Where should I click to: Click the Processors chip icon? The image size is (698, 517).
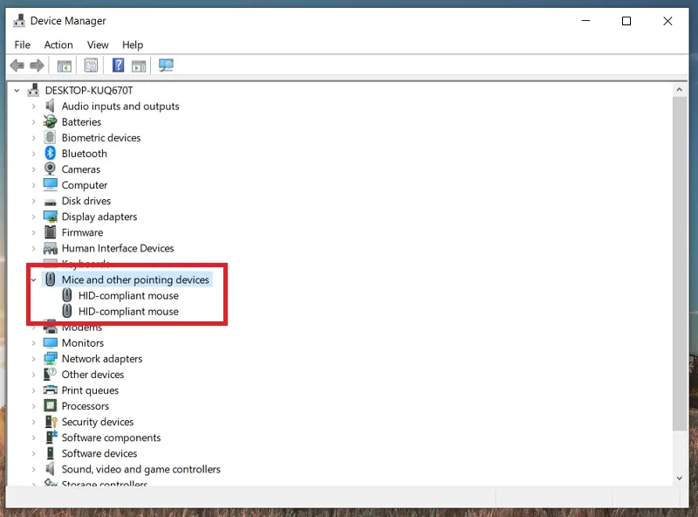point(51,405)
